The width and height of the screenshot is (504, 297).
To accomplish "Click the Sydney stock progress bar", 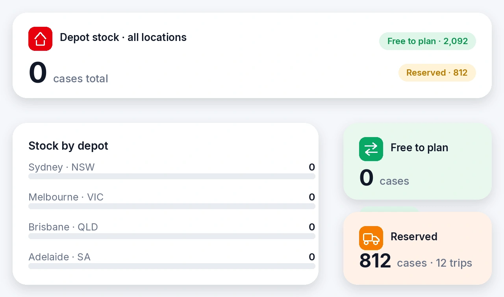I will coord(172,176).
